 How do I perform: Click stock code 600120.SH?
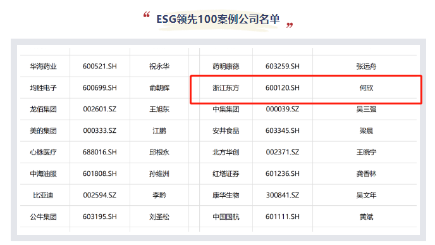[x=283, y=88]
